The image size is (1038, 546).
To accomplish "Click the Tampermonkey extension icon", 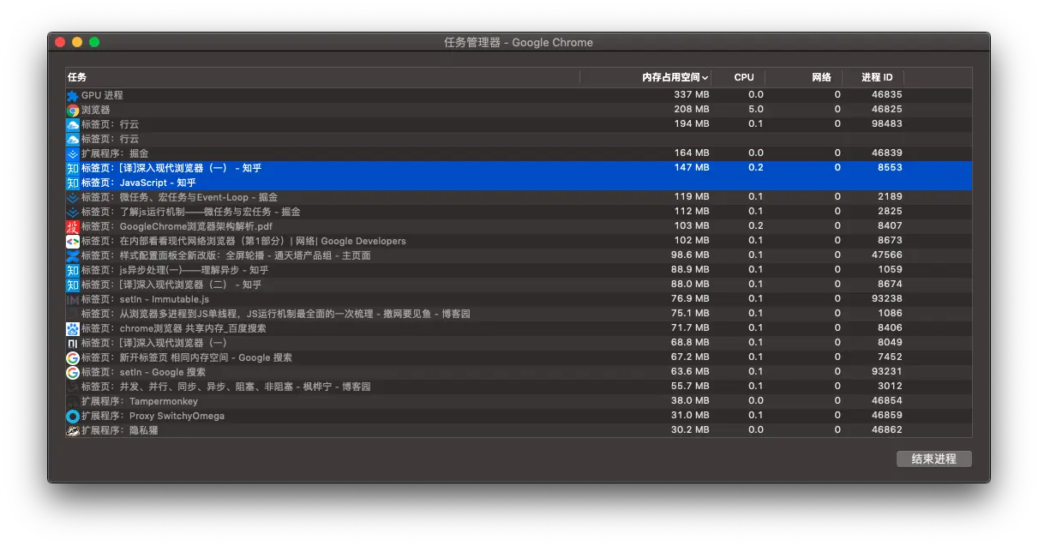I will click(x=73, y=401).
